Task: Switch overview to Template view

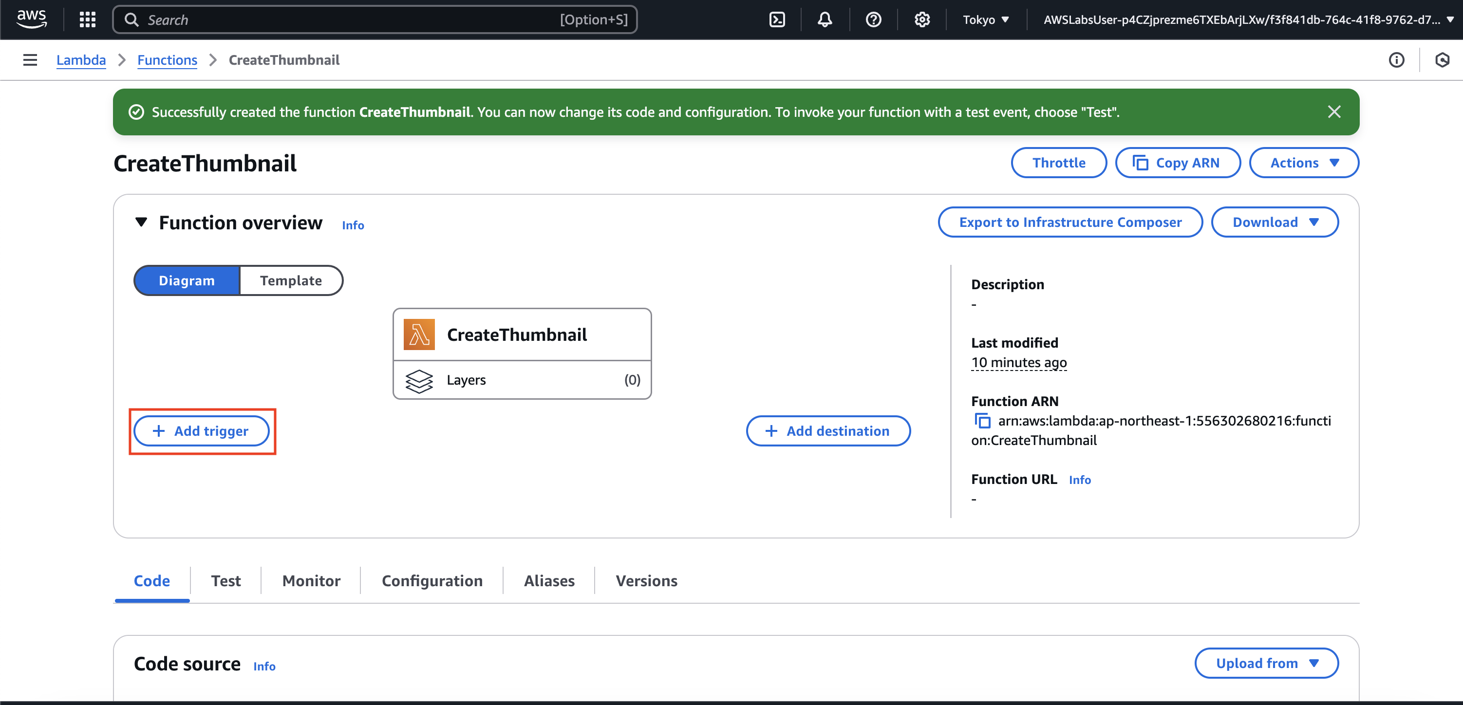Action: (291, 280)
